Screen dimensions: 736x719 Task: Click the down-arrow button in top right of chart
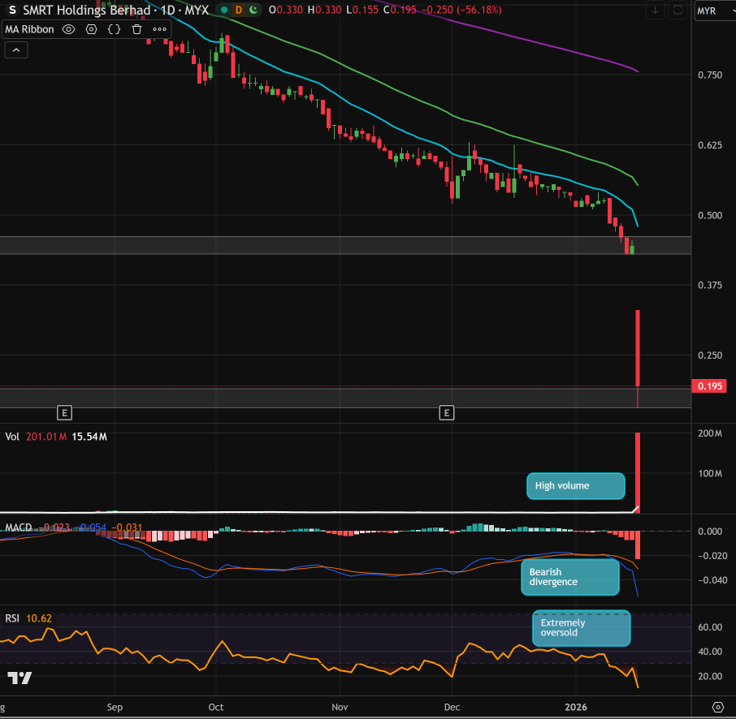pos(655,11)
